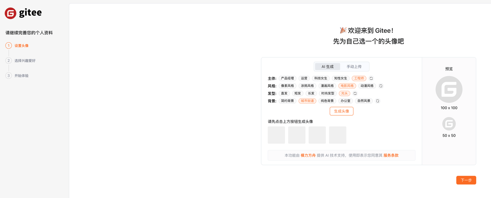The height and width of the screenshot is (198, 491).
Task: Select the 知性女生 subject tag
Action: [x=341, y=78]
